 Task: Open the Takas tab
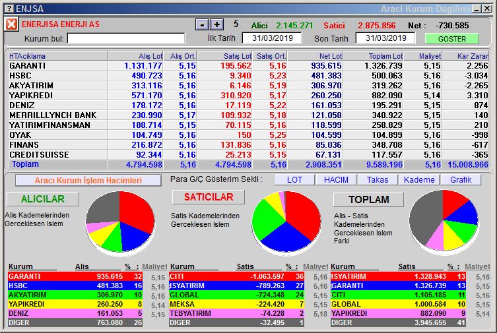coord(378,180)
